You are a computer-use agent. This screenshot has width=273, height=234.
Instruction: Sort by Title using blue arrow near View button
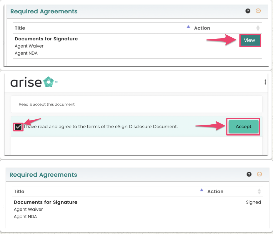click(189, 27)
